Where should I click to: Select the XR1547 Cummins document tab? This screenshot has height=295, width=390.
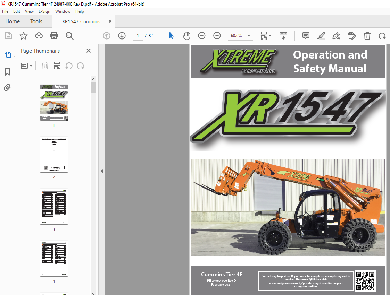coord(83,21)
